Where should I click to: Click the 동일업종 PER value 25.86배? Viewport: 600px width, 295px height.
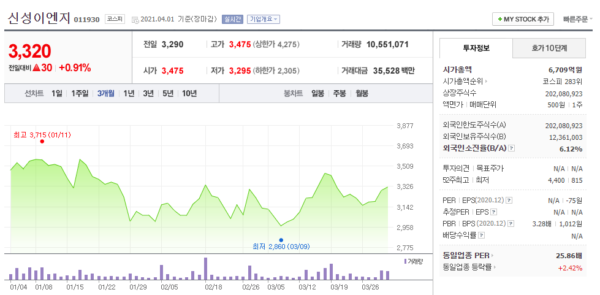569,256
